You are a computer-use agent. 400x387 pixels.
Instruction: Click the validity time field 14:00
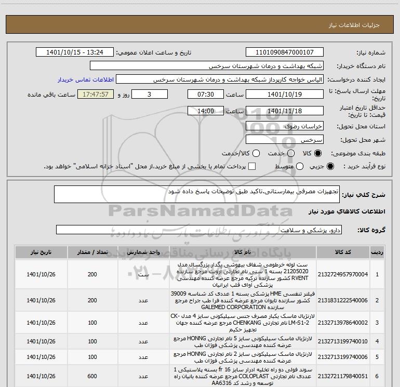206,111
